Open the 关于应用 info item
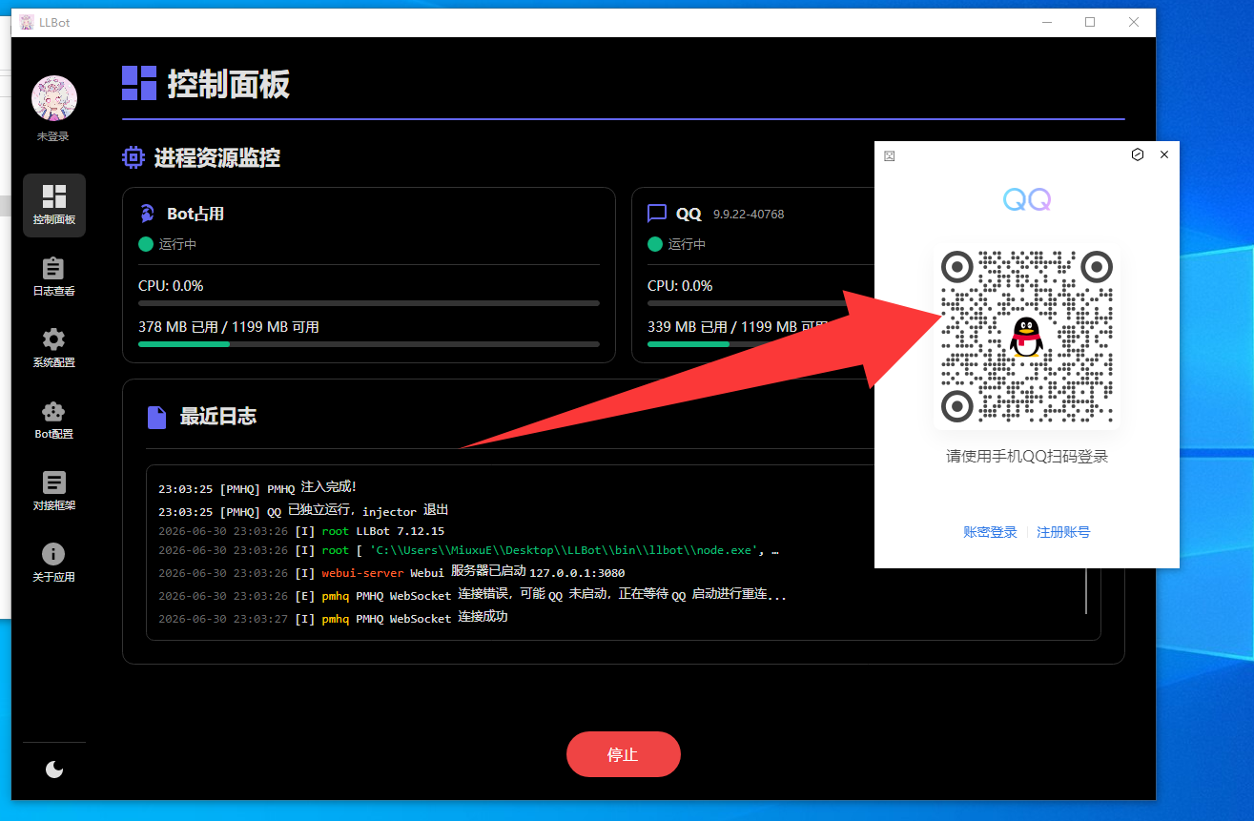 click(x=54, y=563)
